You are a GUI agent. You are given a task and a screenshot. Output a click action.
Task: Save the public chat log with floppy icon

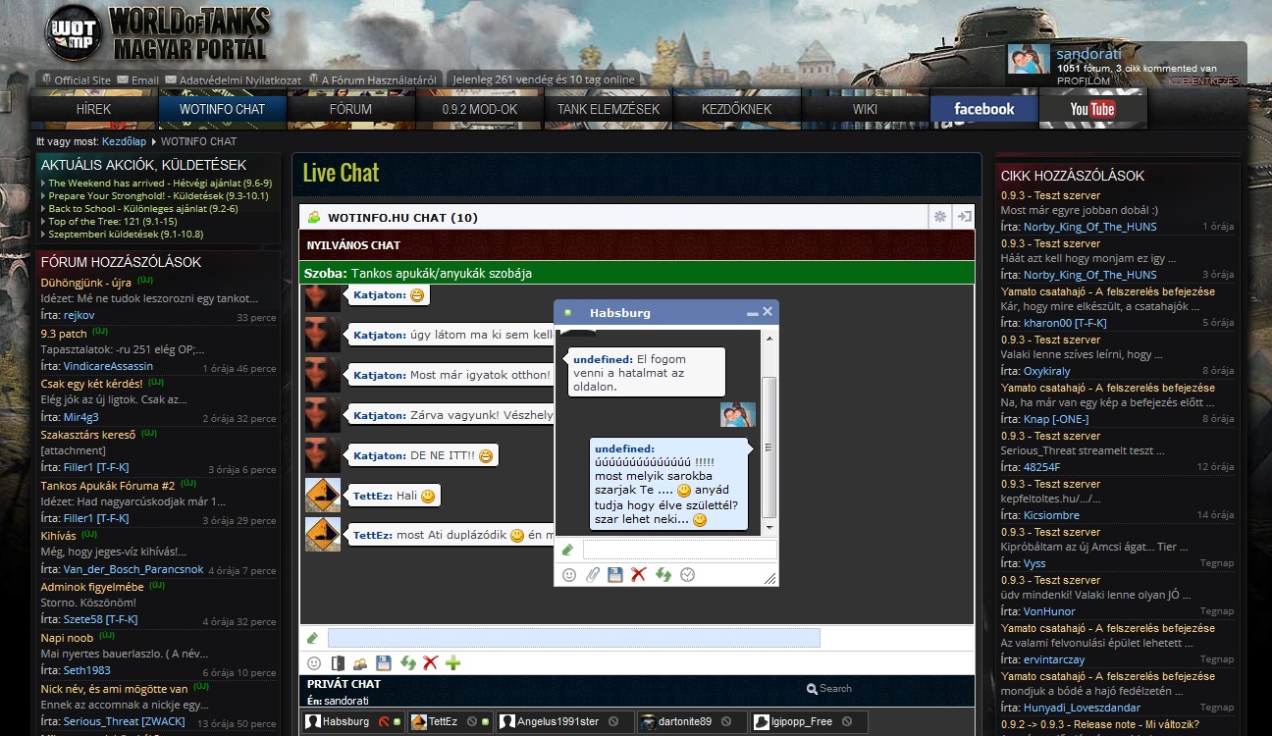point(384,663)
